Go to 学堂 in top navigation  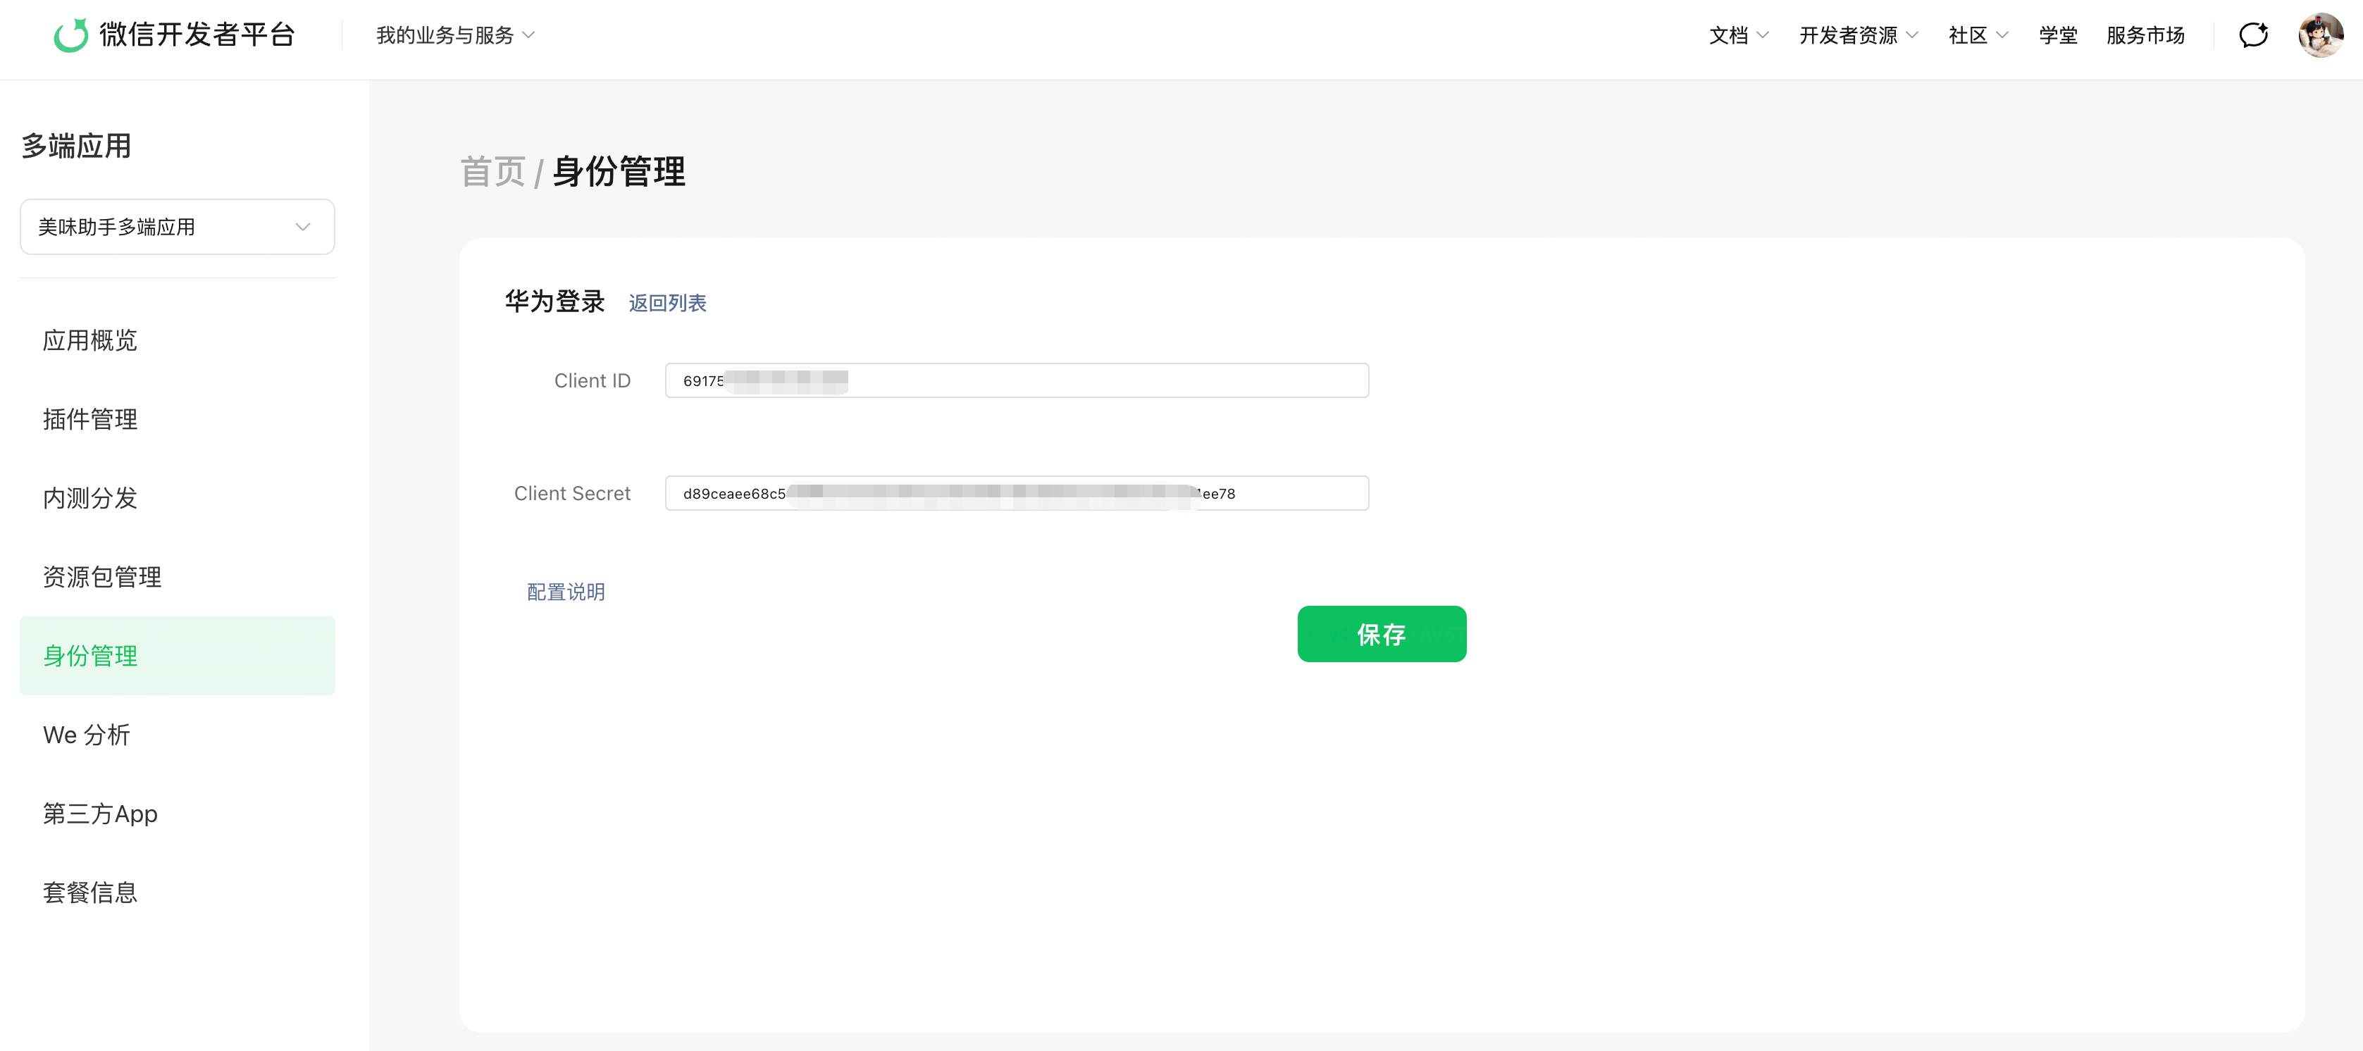[x=2057, y=35]
